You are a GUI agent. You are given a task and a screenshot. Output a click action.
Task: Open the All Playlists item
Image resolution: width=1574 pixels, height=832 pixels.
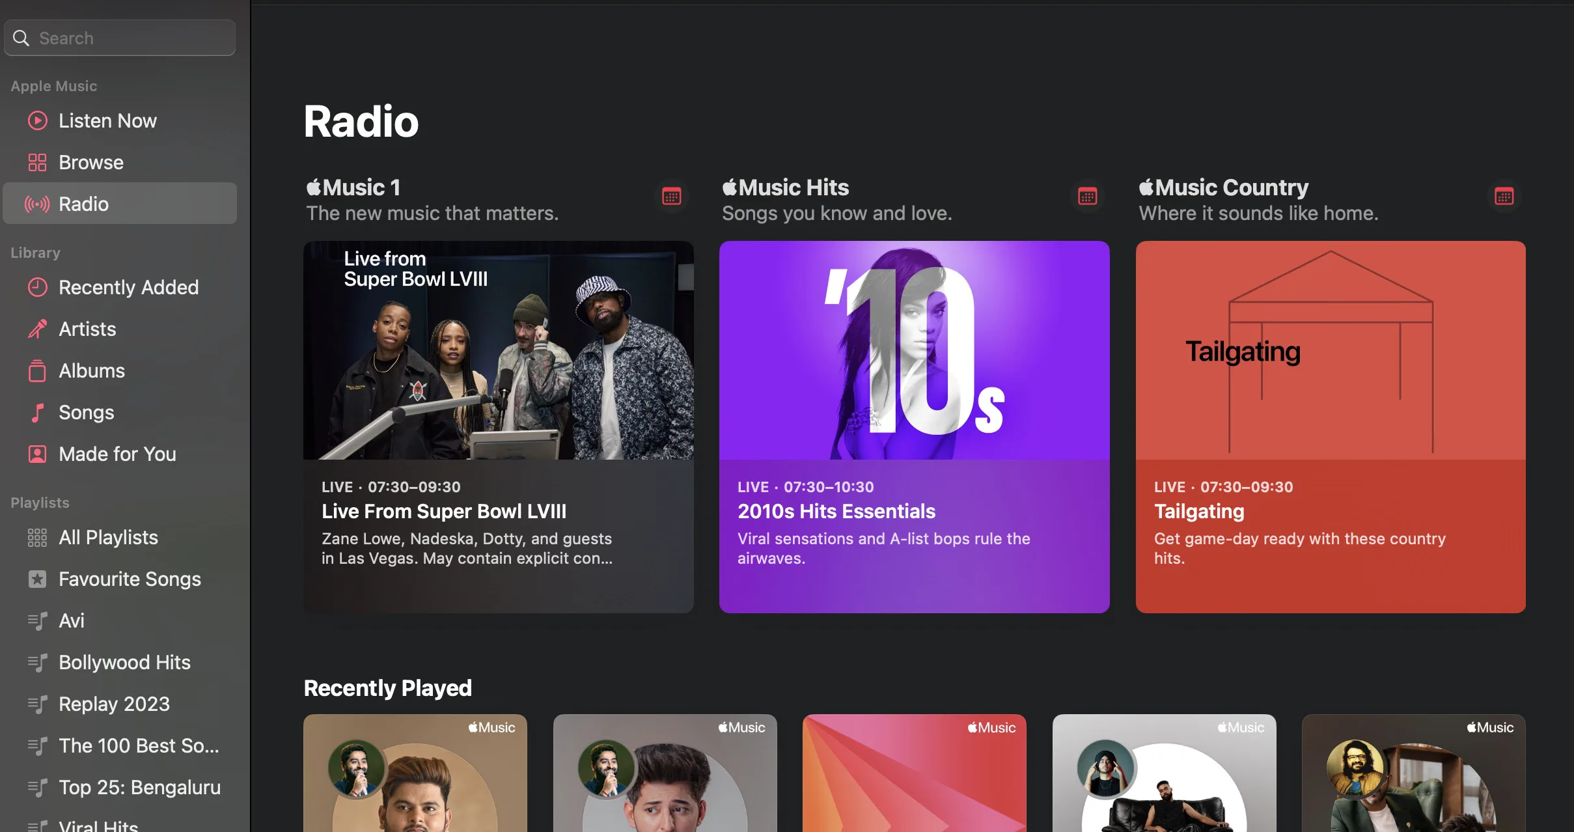pos(108,537)
